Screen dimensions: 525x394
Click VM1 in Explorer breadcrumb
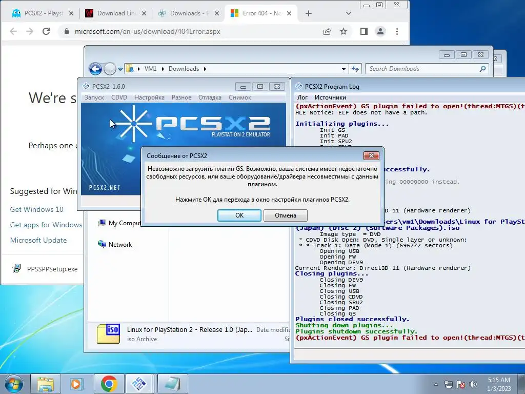150,69
